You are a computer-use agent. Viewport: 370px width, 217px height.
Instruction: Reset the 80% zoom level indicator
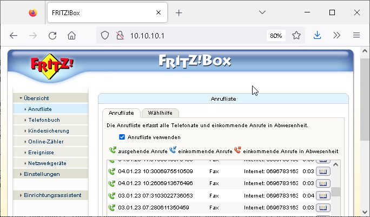(x=276, y=36)
